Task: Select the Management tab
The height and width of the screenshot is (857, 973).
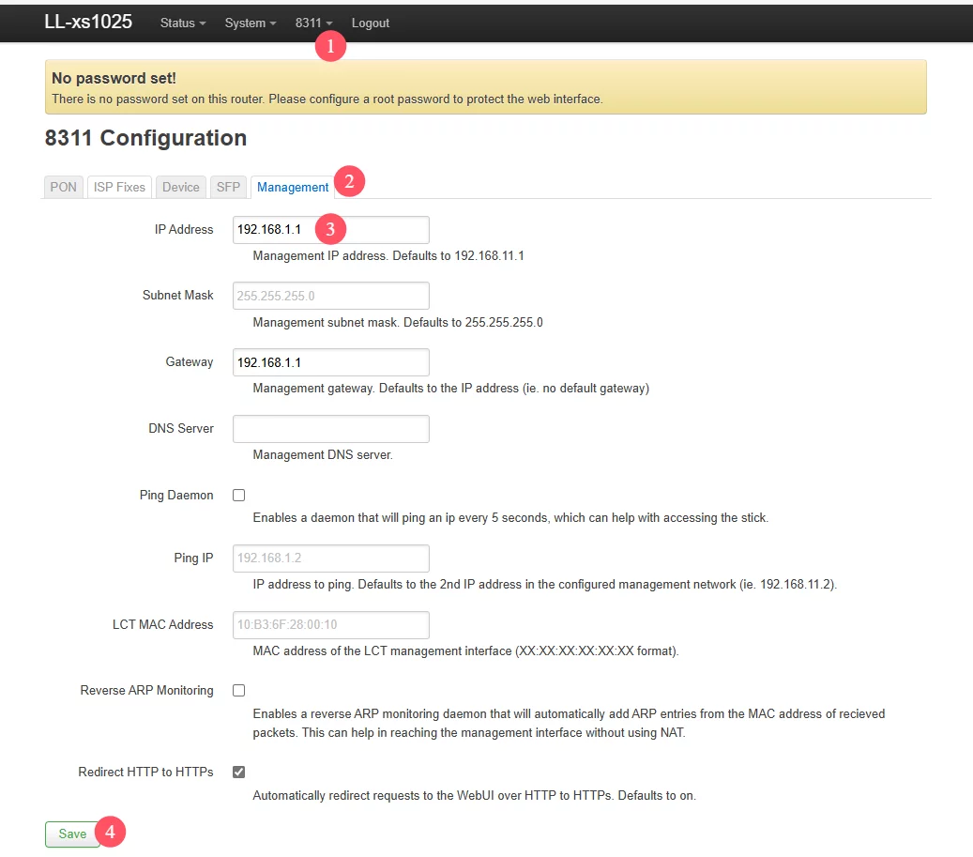Action: [292, 187]
